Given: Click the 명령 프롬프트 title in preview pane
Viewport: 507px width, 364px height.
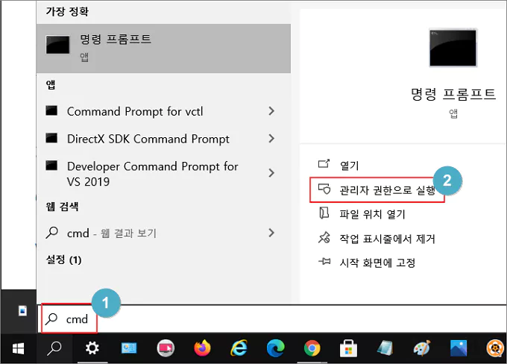Looking at the screenshot, I should tap(453, 94).
